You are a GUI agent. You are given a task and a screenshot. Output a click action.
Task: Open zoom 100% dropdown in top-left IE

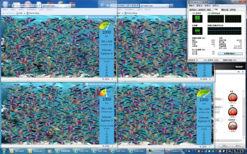coord(112,79)
